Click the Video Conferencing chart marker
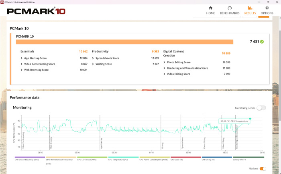The image size is (281, 174). (x=23, y=141)
